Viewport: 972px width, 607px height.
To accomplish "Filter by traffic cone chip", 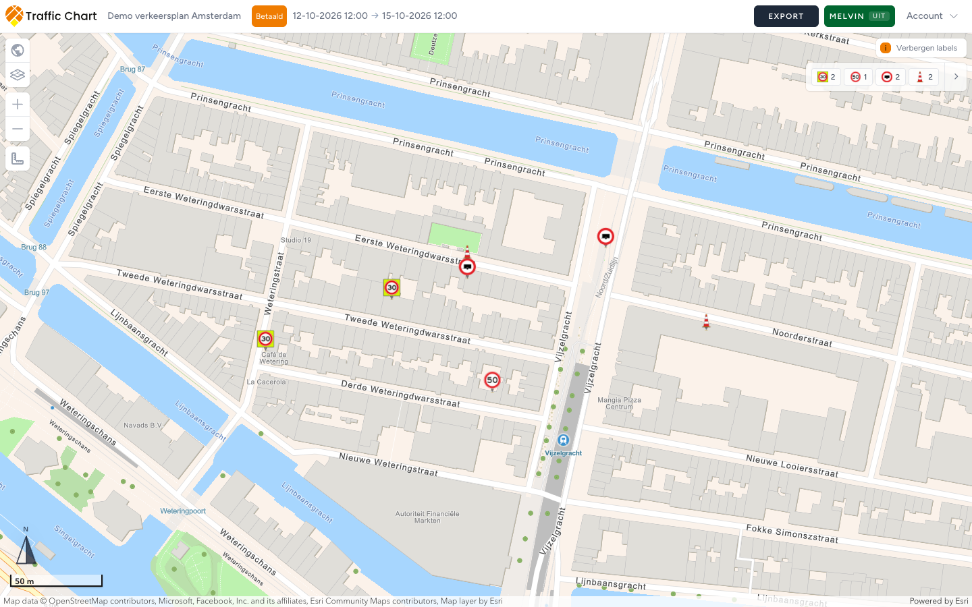I will tap(924, 77).
